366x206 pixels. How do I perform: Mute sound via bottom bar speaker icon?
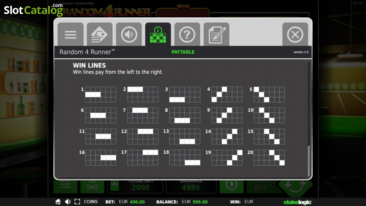coord(68,202)
